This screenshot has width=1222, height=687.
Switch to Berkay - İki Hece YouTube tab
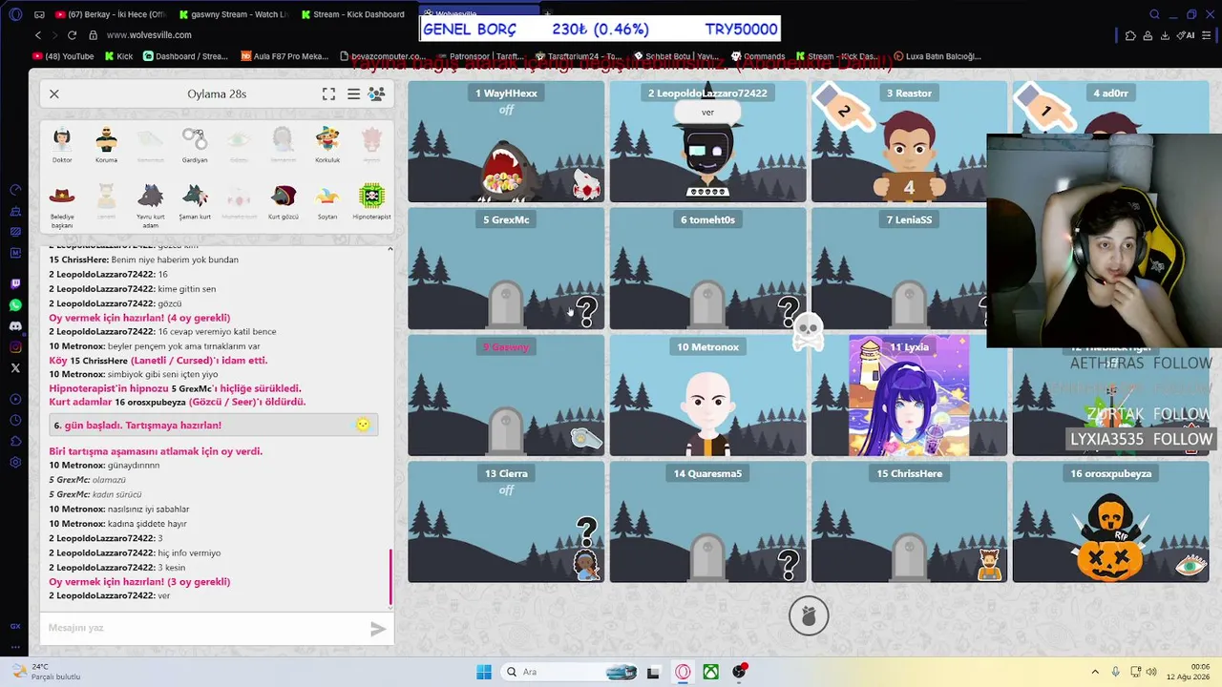pyautogui.click(x=110, y=14)
